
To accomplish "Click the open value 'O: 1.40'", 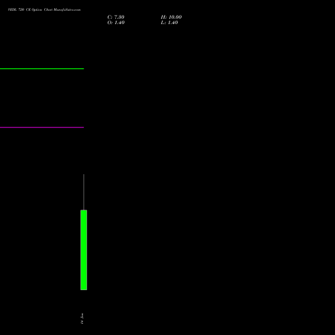I will point(116,23).
